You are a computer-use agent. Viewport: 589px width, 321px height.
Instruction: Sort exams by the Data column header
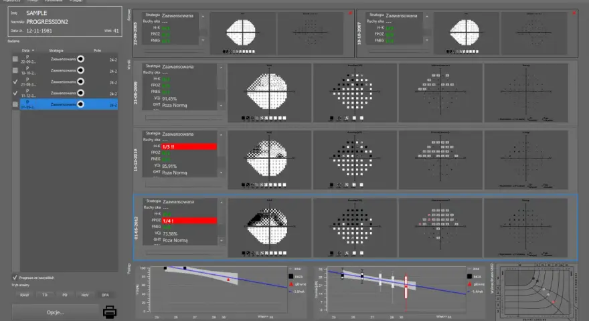tap(25, 50)
